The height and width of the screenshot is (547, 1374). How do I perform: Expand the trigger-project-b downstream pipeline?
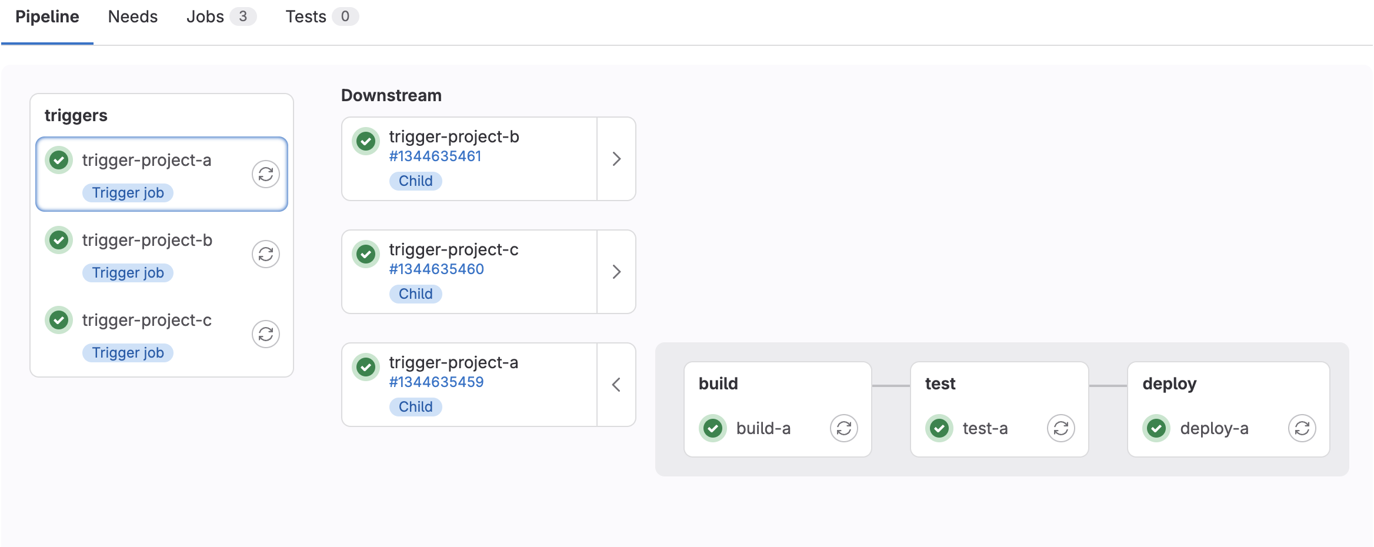click(x=616, y=158)
